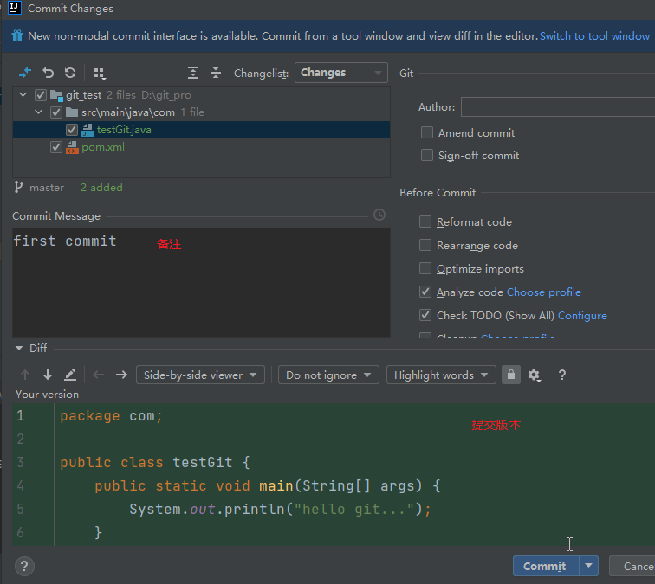Click the master branch icon

[18, 187]
